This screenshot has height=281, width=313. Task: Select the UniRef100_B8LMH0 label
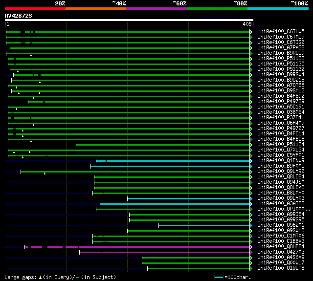[x=281, y=193]
